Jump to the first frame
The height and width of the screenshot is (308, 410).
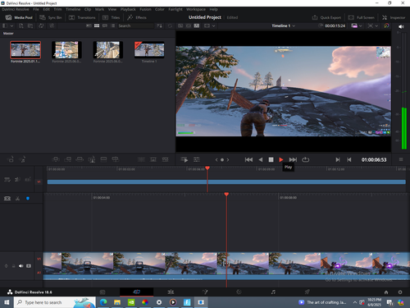tap(248, 159)
